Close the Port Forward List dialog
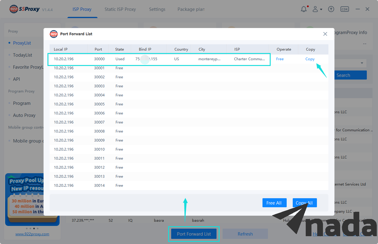This screenshot has height=244, width=378. pos(325,34)
